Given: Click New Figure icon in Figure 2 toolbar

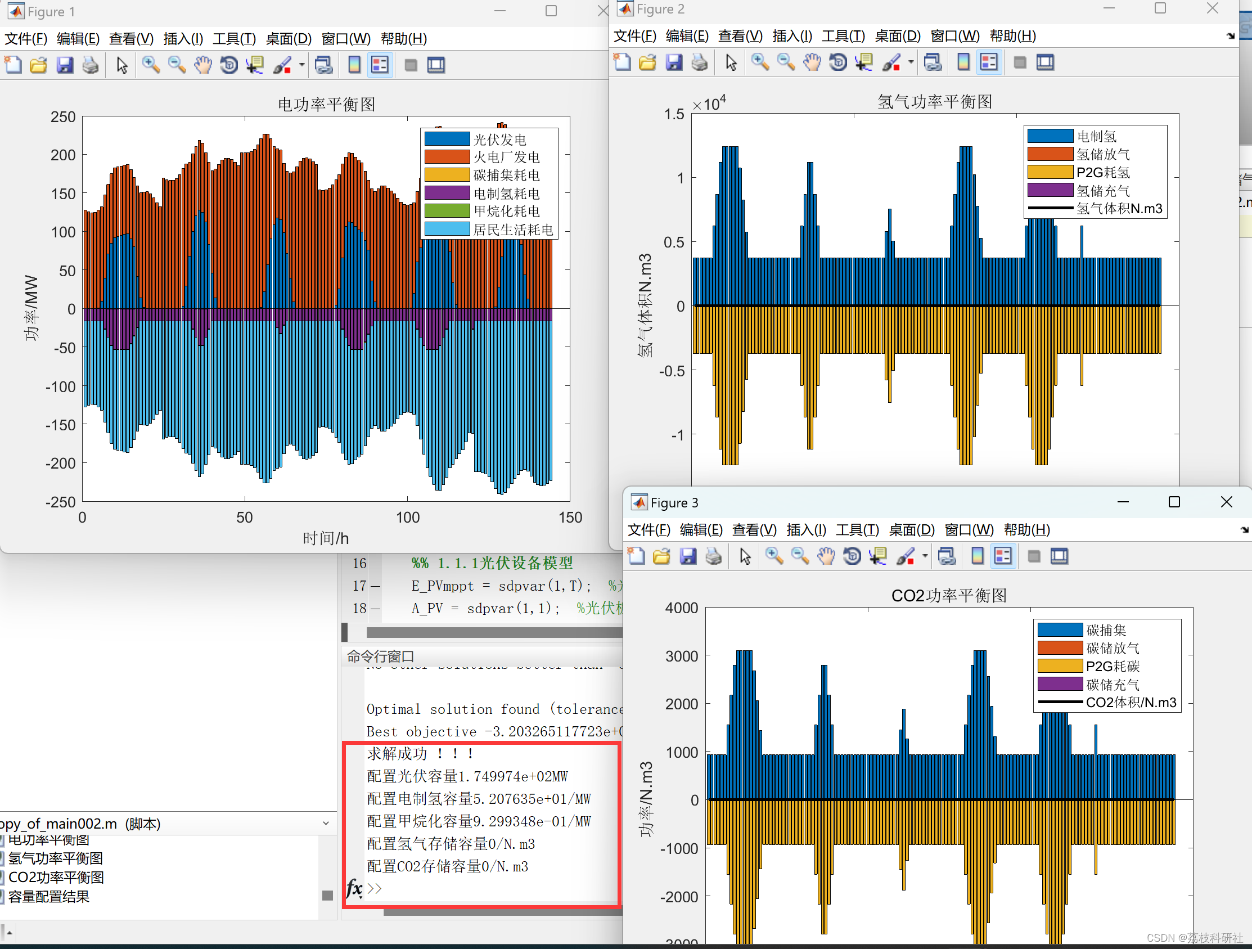Looking at the screenshot, I should point(622,62).
